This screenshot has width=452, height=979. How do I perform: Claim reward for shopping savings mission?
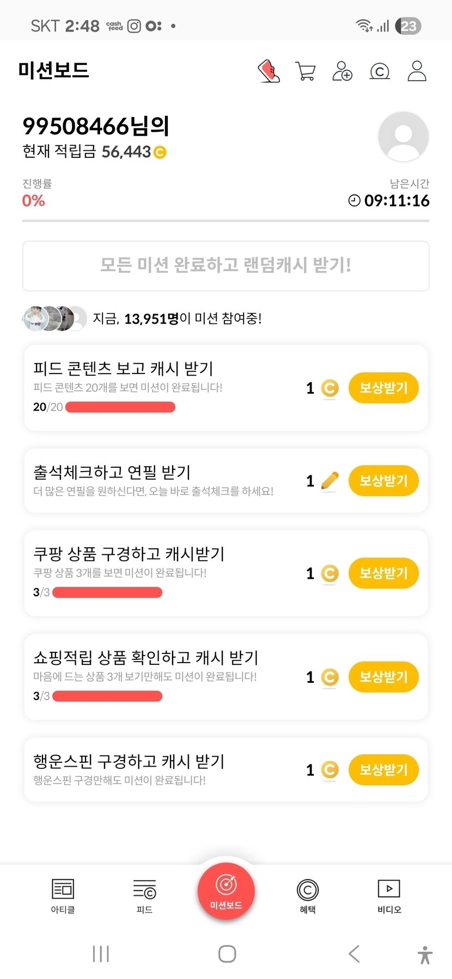[383, 677]
